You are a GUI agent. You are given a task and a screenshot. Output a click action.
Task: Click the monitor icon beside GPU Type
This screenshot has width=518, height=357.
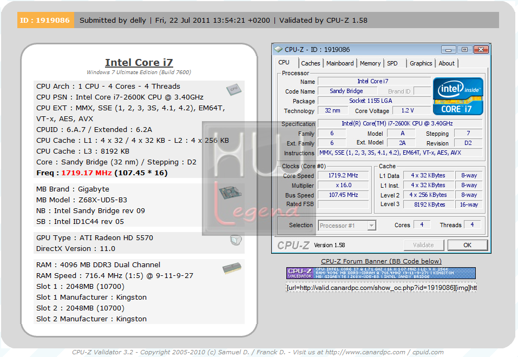(235, 240)
